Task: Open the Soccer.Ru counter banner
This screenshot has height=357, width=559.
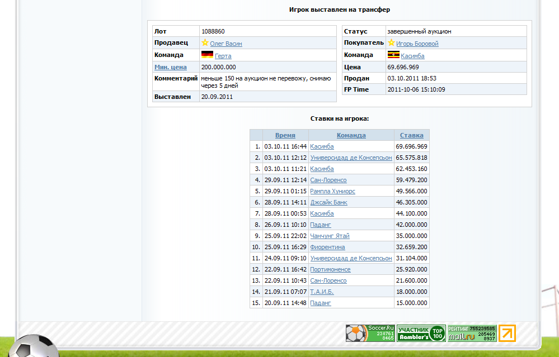Action: (x=370, y=334)
